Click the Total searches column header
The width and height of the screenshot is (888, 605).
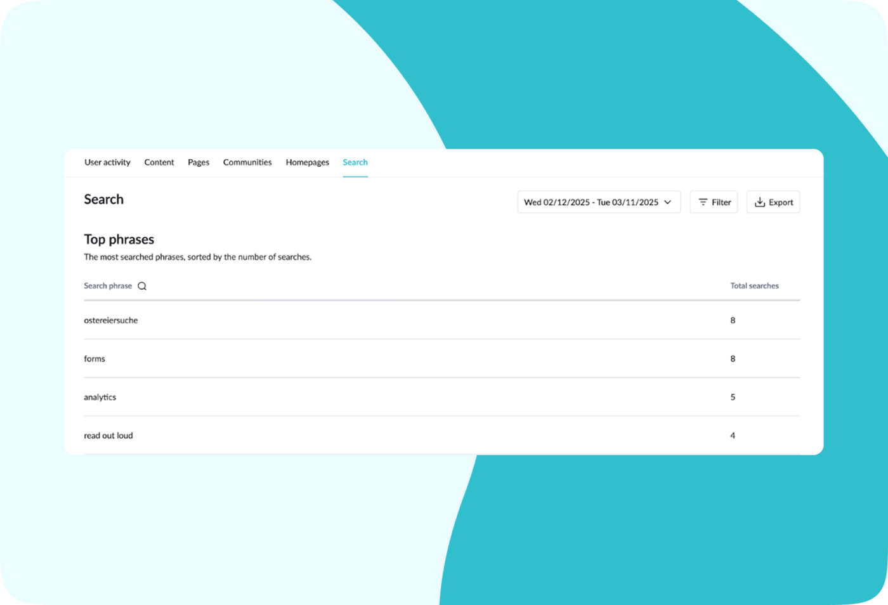click(x=754, y=286)
